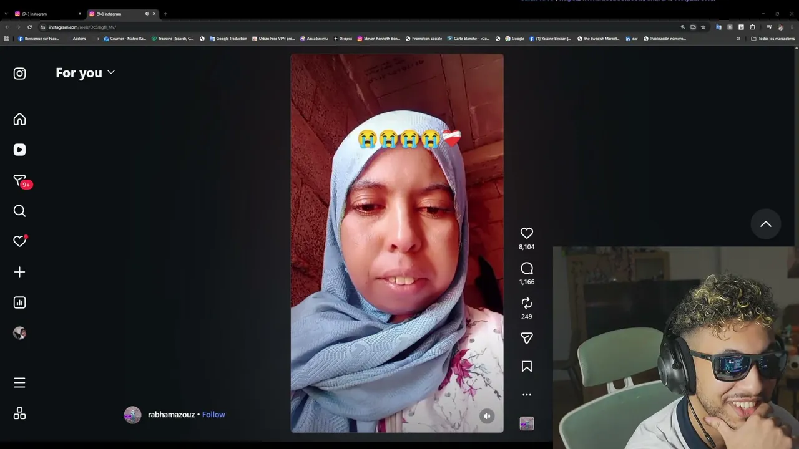Screen dimensions: 799x449
Task: Reload the Instagram page
Action: pos(29,27)
